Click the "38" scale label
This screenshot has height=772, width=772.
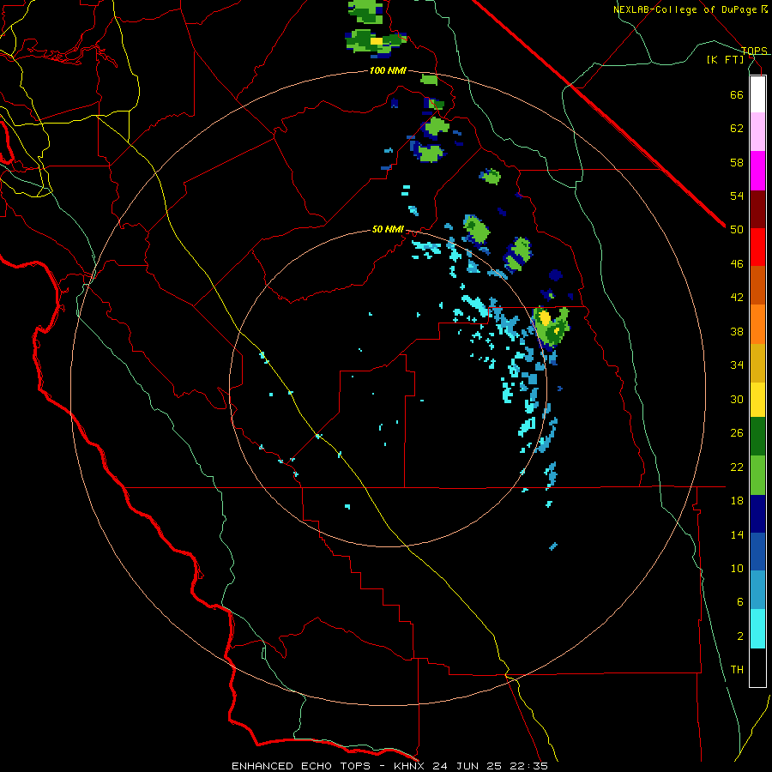click(x=737, y=331)
